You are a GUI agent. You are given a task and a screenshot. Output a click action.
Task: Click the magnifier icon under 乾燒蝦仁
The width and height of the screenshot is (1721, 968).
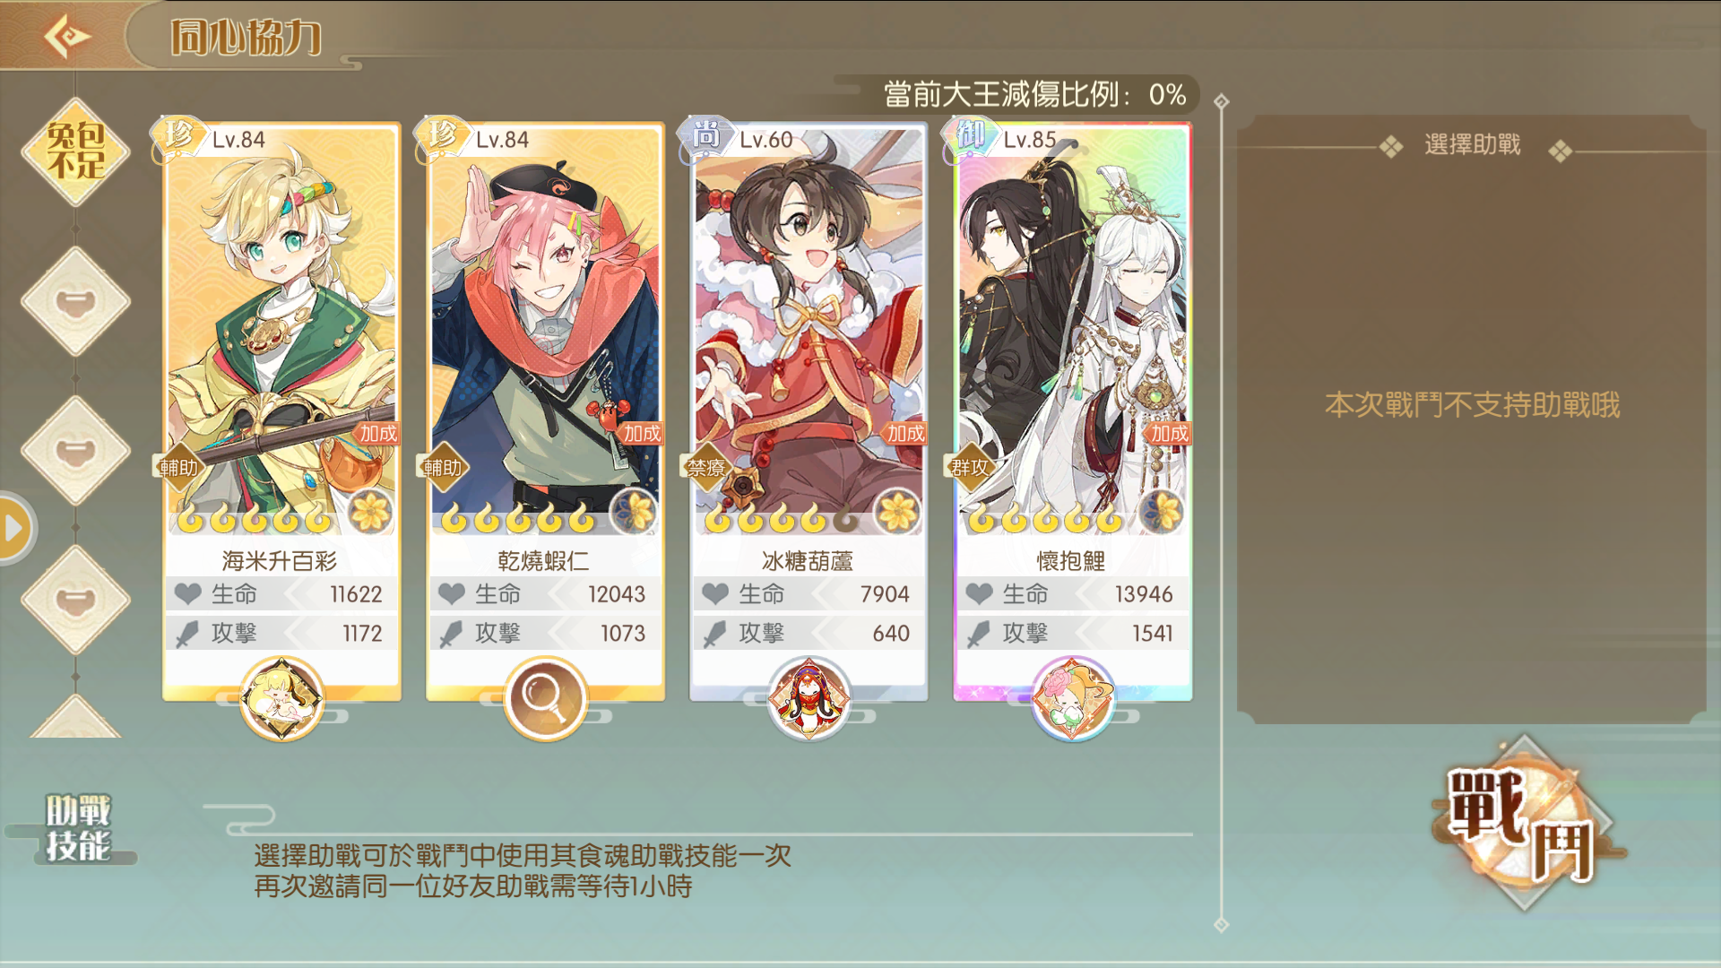[545, 698]
